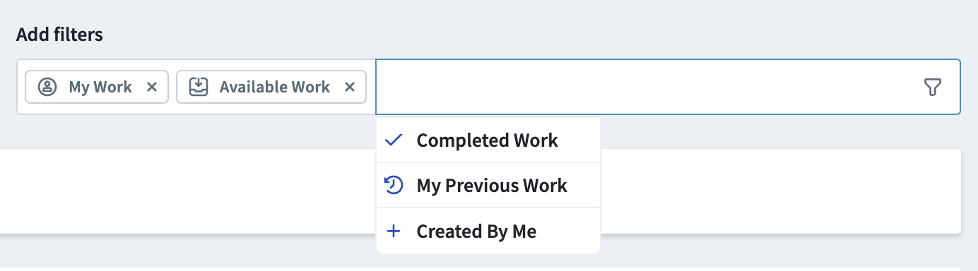
Task: Select the Completed Work option
Action: (488, 140)
